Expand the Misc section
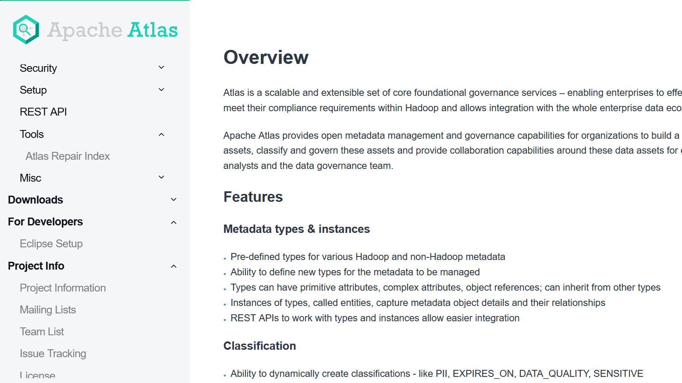682x383 pixels. click(x=161, y=177)
